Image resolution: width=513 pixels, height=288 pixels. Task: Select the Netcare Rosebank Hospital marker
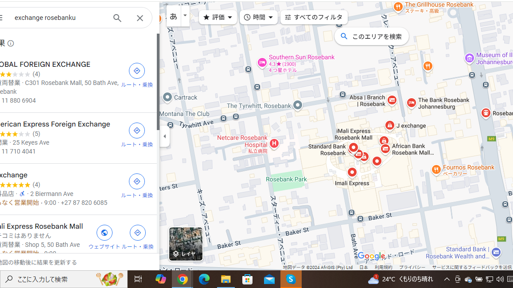[x=274, y=143]
